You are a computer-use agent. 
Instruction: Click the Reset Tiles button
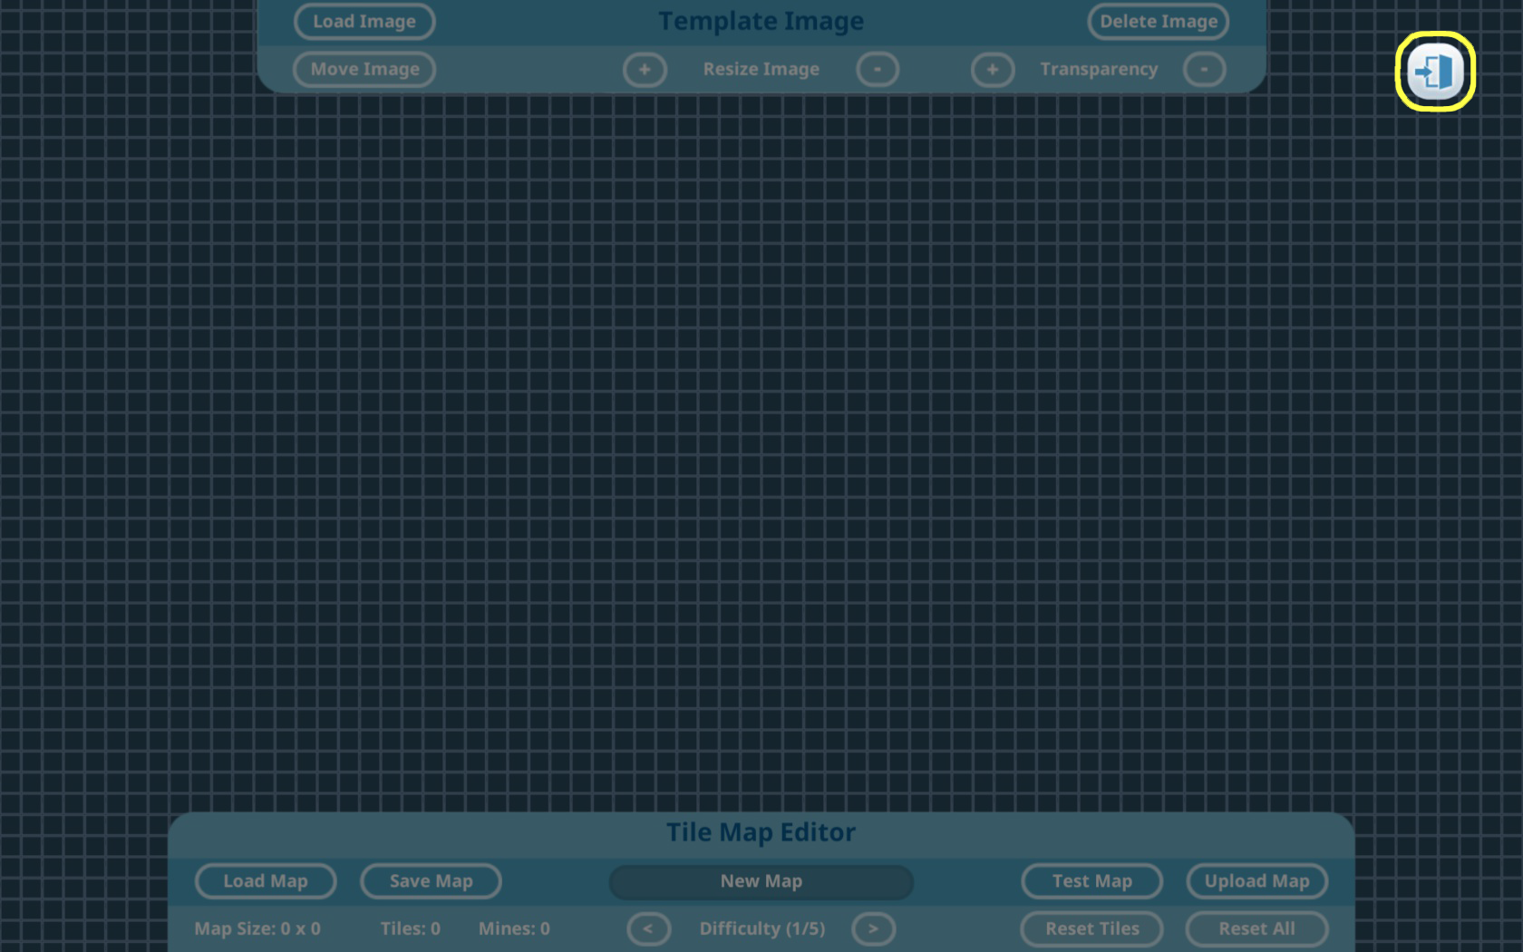[x=1091, y=929]
